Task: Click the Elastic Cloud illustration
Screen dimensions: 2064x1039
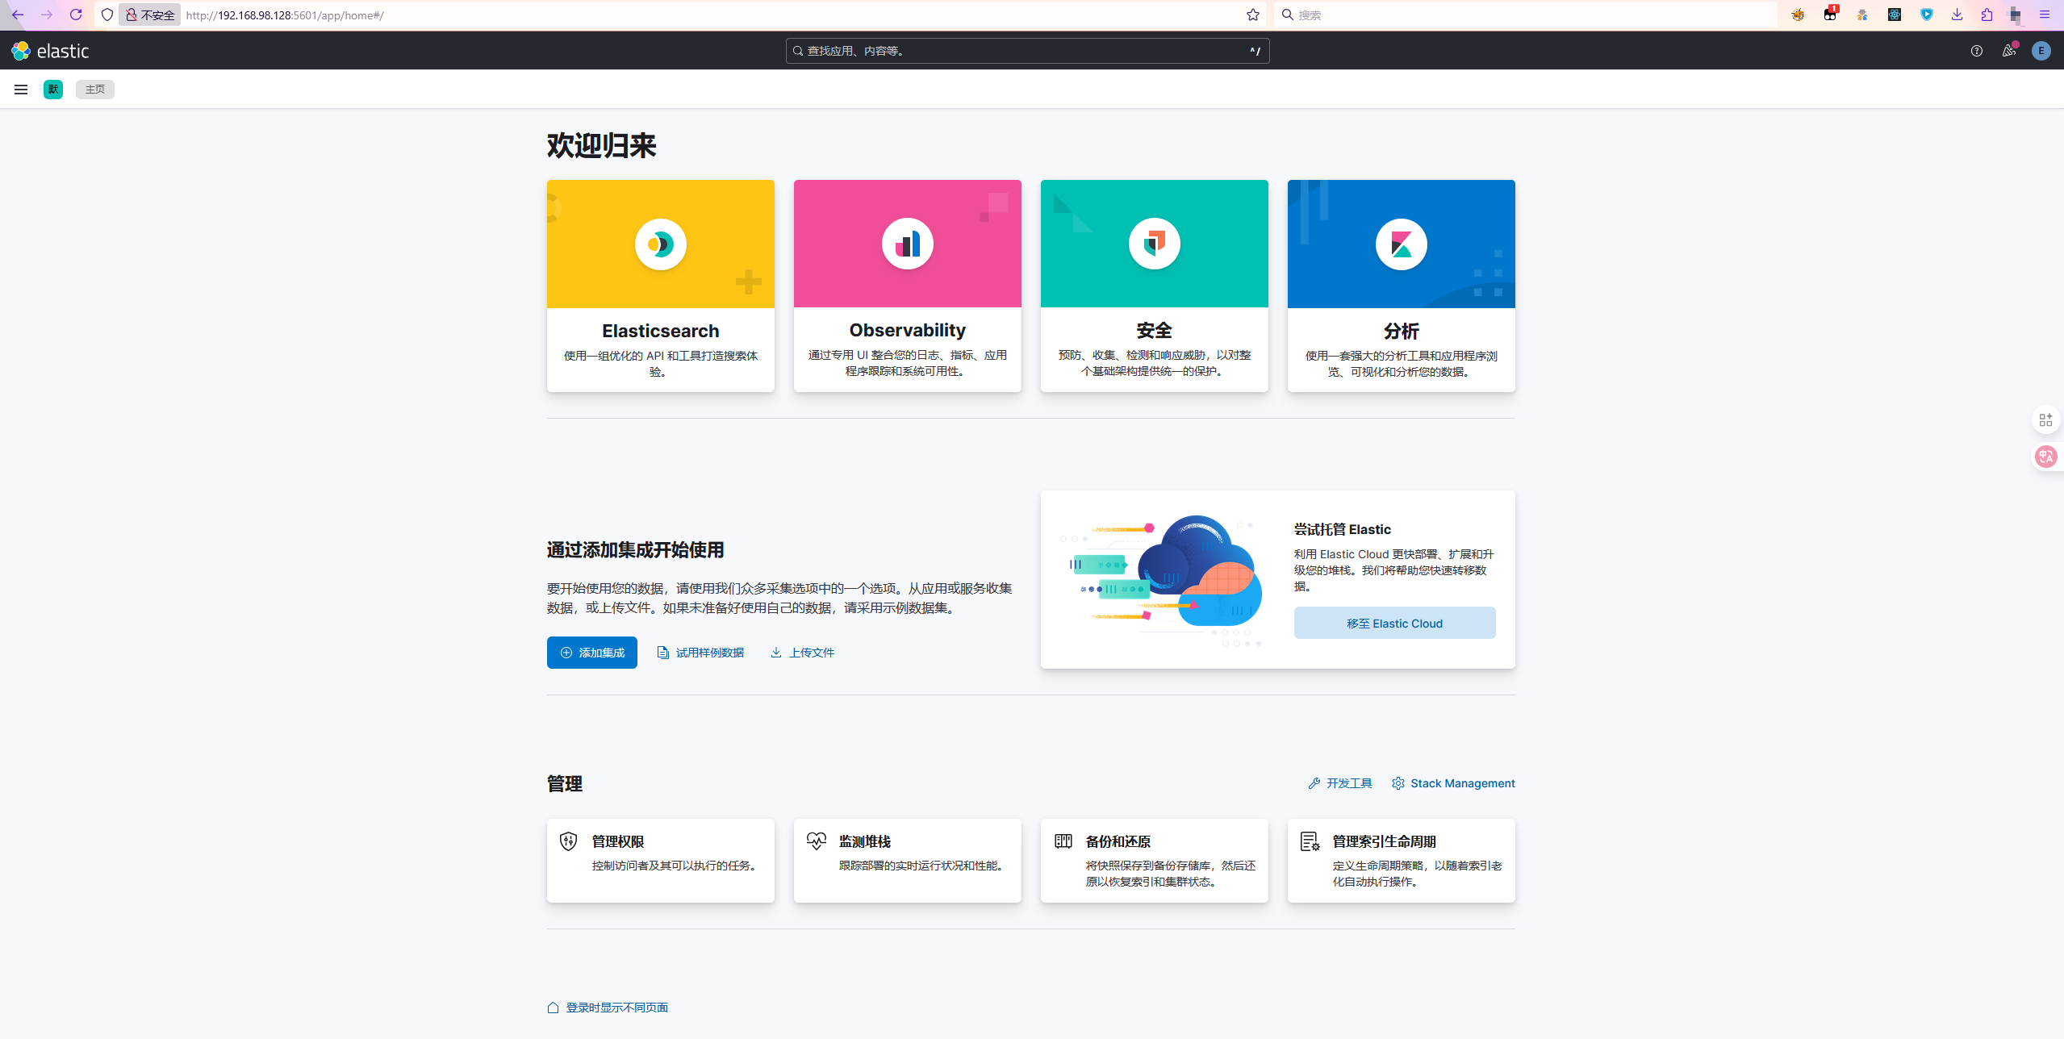Action: pyautogui.click(x=1161, y=580)
